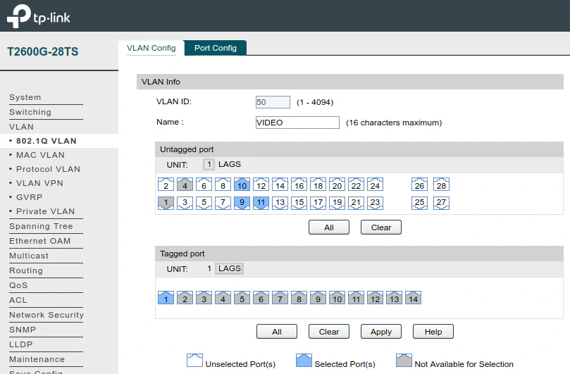Select untagged port 13 icon
Screen dimensions: 570x374
click(280, 203)
